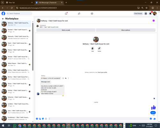Viewport: 160px width, 128px height.
Task: Open the View buyer profile link
Action: pyautogui.click(x=102, y=72)
